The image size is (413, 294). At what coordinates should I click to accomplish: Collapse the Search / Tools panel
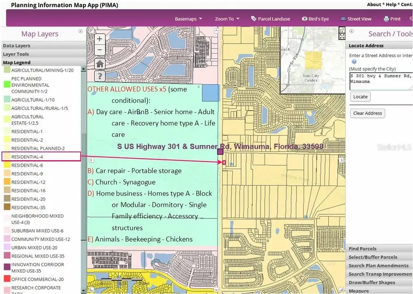[352, 31]
